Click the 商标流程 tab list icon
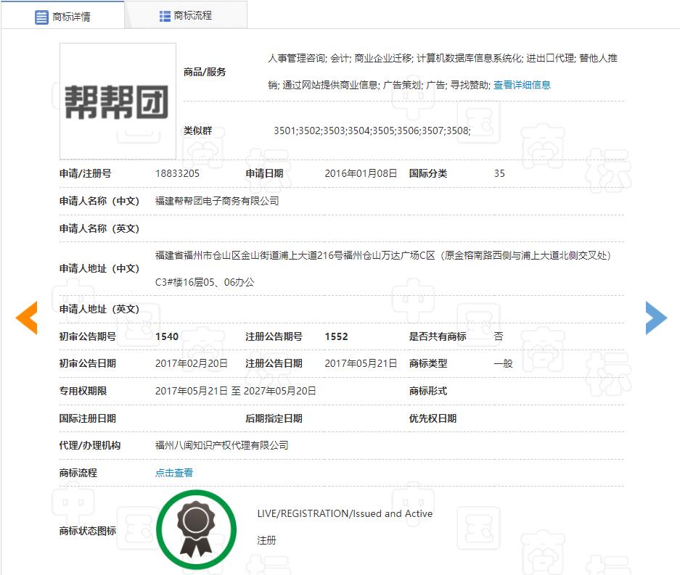Screen dimensions: 680x575 click(x=165, y=16)
